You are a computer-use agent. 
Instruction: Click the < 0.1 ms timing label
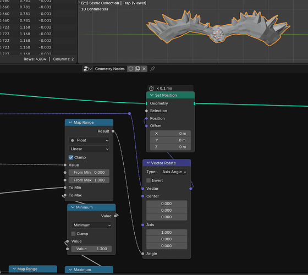(x=164, y=89)
